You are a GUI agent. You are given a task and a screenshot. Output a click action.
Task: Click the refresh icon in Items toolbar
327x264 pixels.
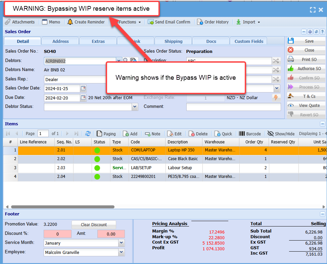click(88, 134)
